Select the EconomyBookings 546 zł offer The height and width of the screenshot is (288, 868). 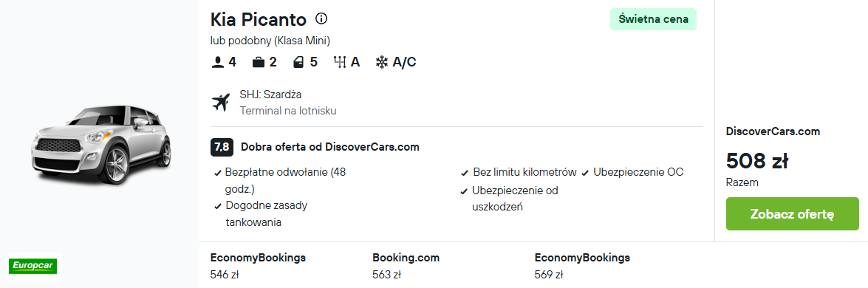pos(258,265)
